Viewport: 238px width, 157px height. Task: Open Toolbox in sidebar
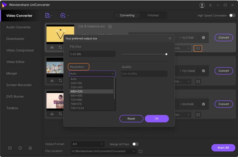(12, 108)
